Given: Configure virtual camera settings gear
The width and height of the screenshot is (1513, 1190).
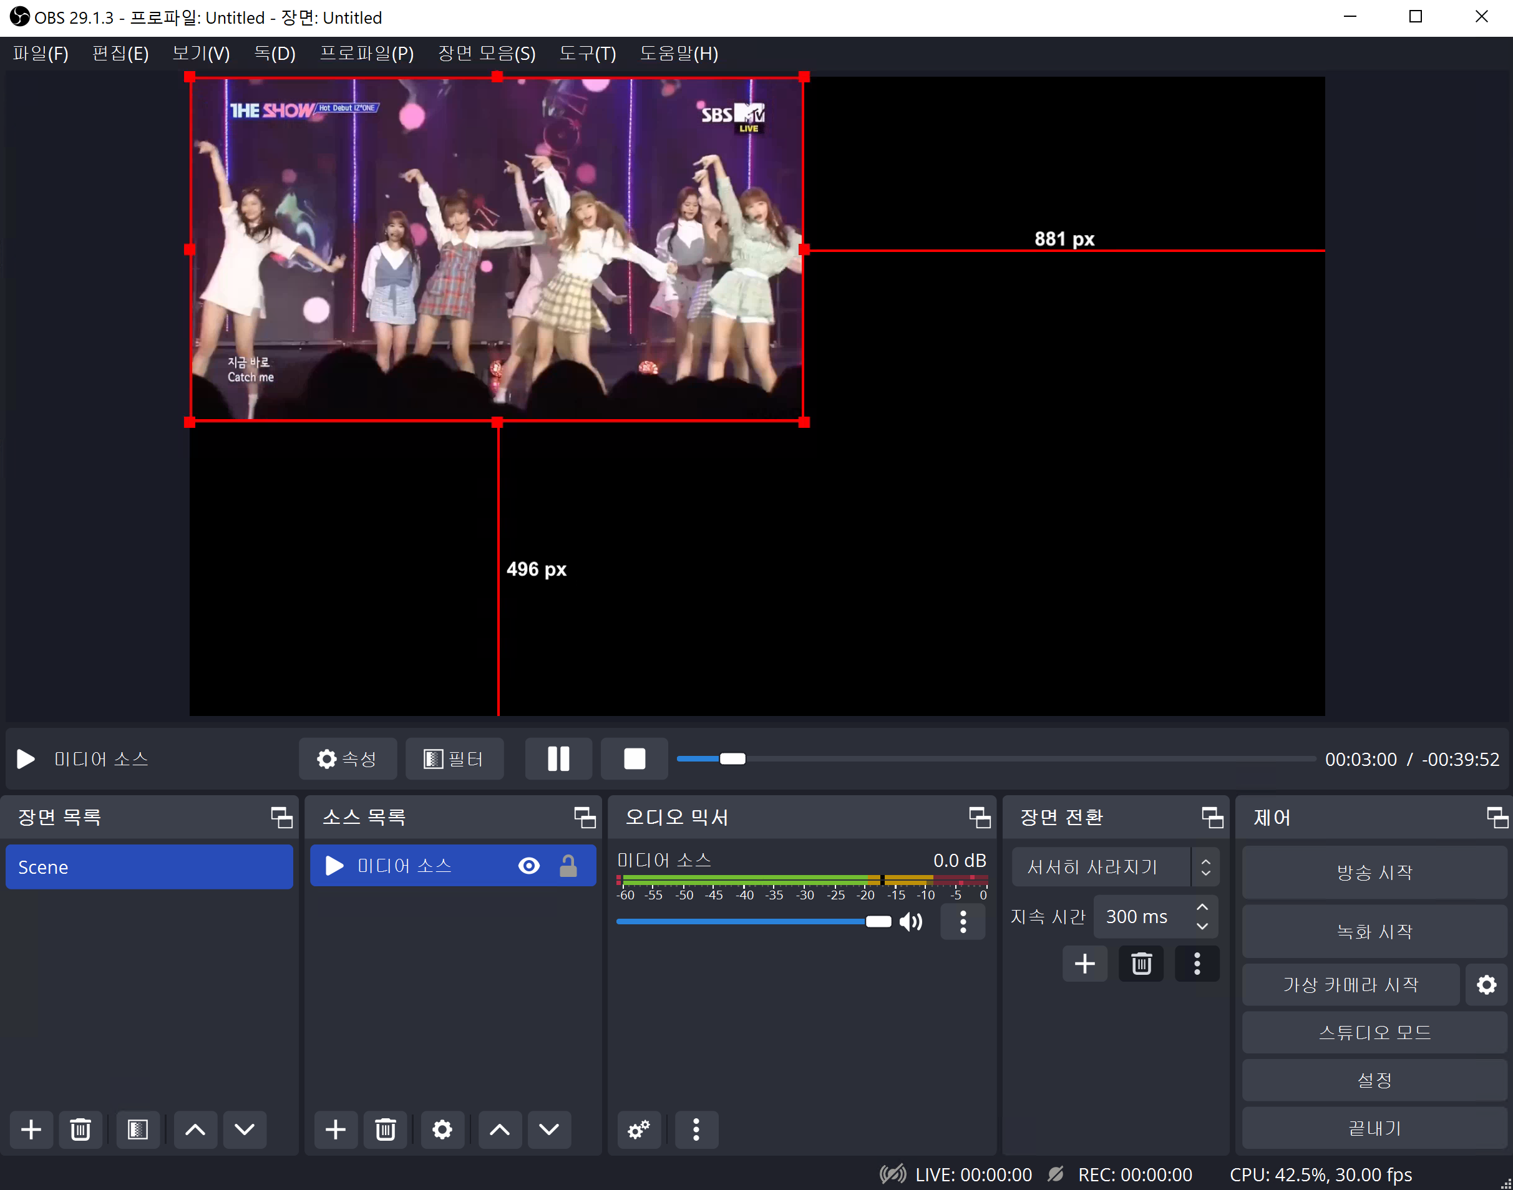Looking at the screenshot, I should (x=1486, y=985).
